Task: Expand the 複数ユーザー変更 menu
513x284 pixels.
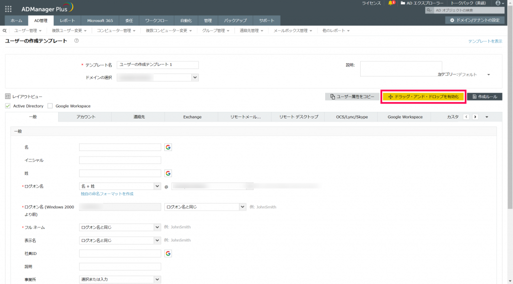Action: click(x=69, y=30)
